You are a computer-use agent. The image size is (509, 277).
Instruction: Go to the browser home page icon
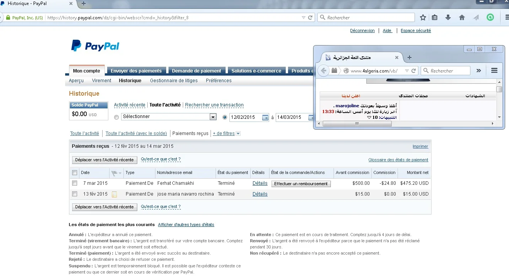tap(462, 17)
